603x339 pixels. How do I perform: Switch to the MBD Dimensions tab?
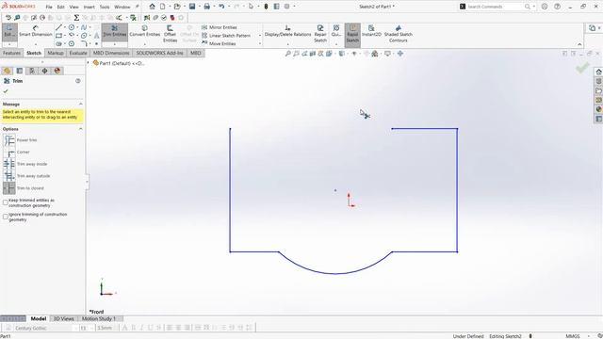pyautogui.click(x=111, y=53)
